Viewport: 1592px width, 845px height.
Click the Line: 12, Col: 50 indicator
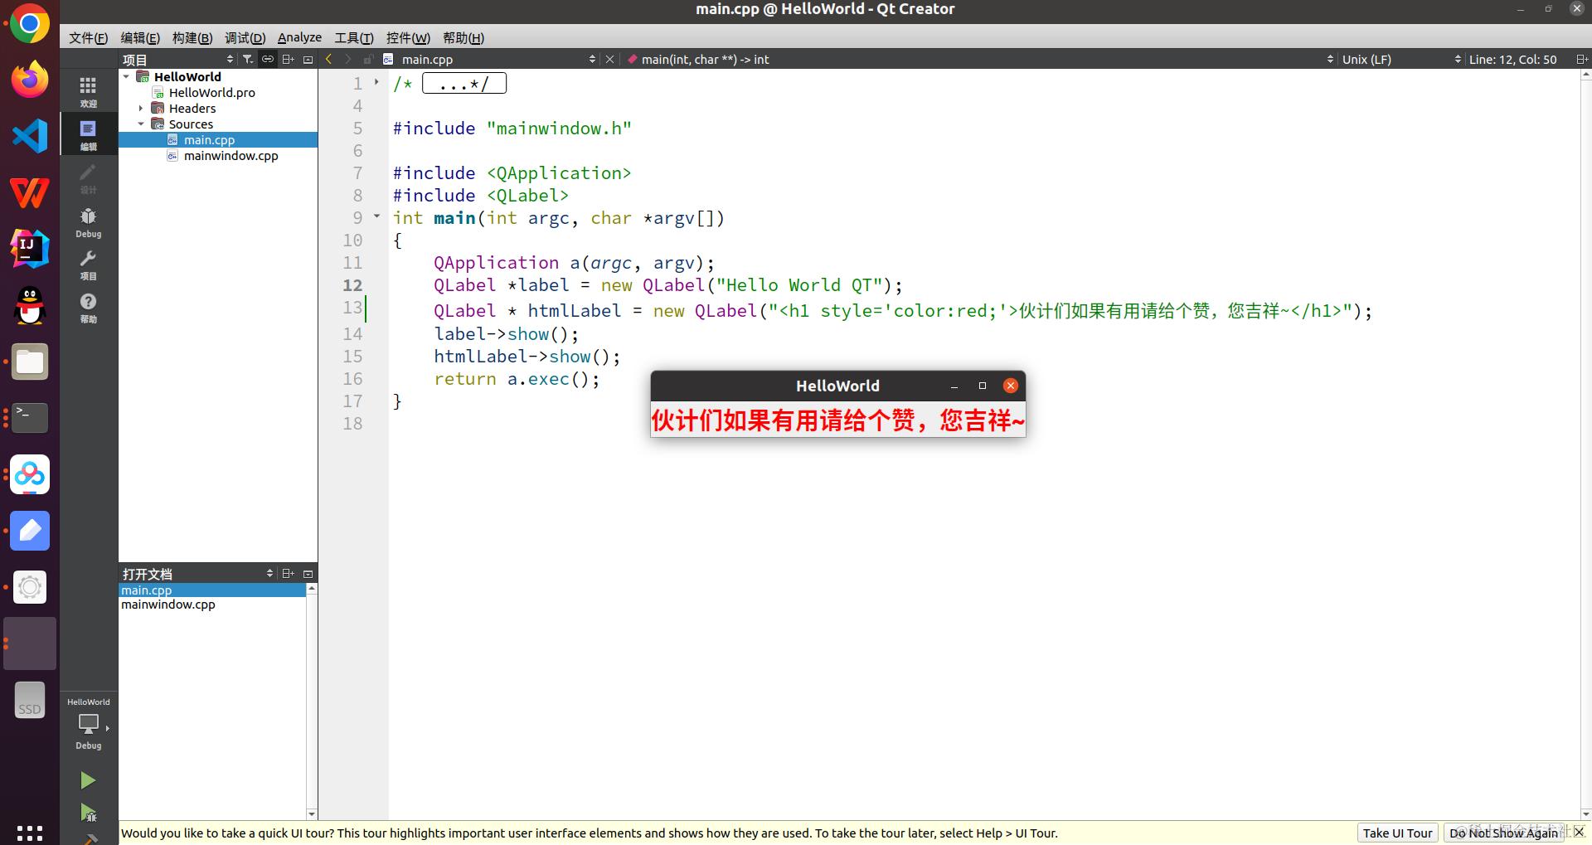tap(1512, 59)
